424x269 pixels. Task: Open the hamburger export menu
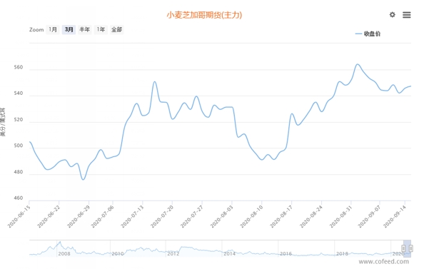tap(406, 15)
